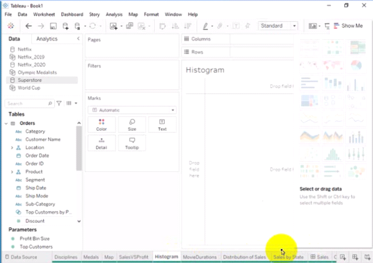Collapse the Data pane with chevron
Screen dimensions: 373x263
click(78, 38)
